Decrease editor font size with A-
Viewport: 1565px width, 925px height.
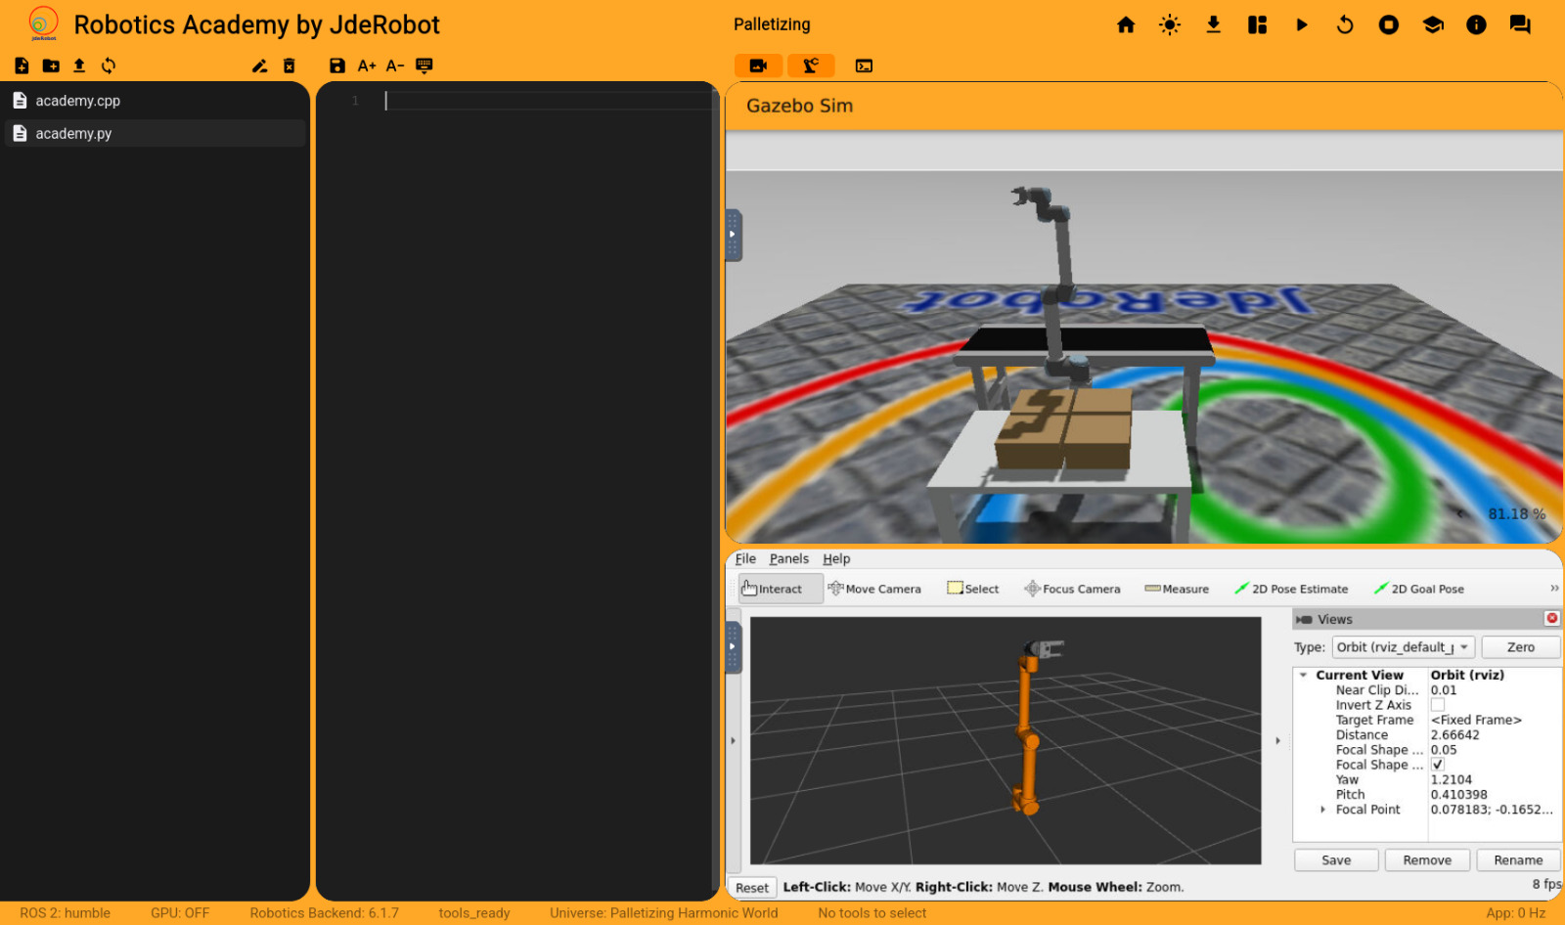395,66
